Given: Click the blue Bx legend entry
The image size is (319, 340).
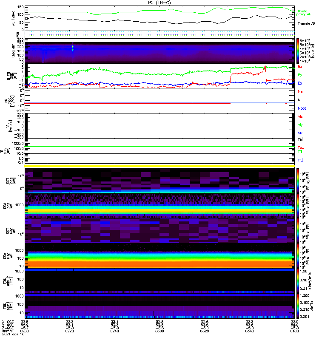Looking at the screenshot, I should pos(300,83).
